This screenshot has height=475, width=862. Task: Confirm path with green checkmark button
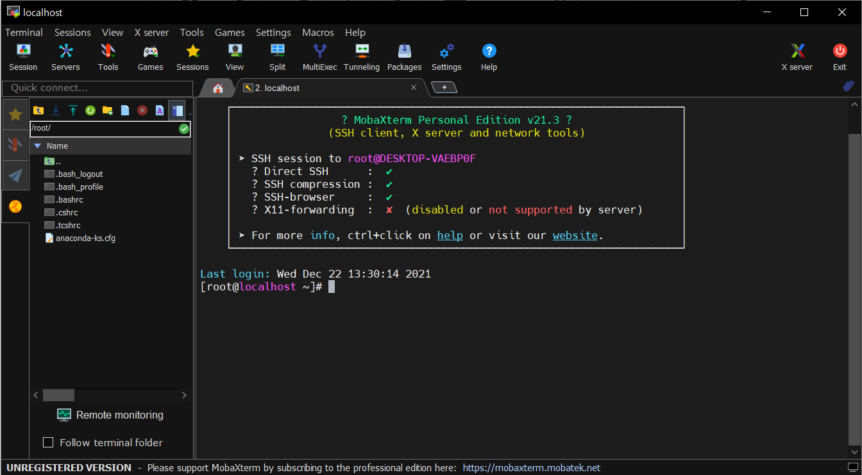[184, 129]
